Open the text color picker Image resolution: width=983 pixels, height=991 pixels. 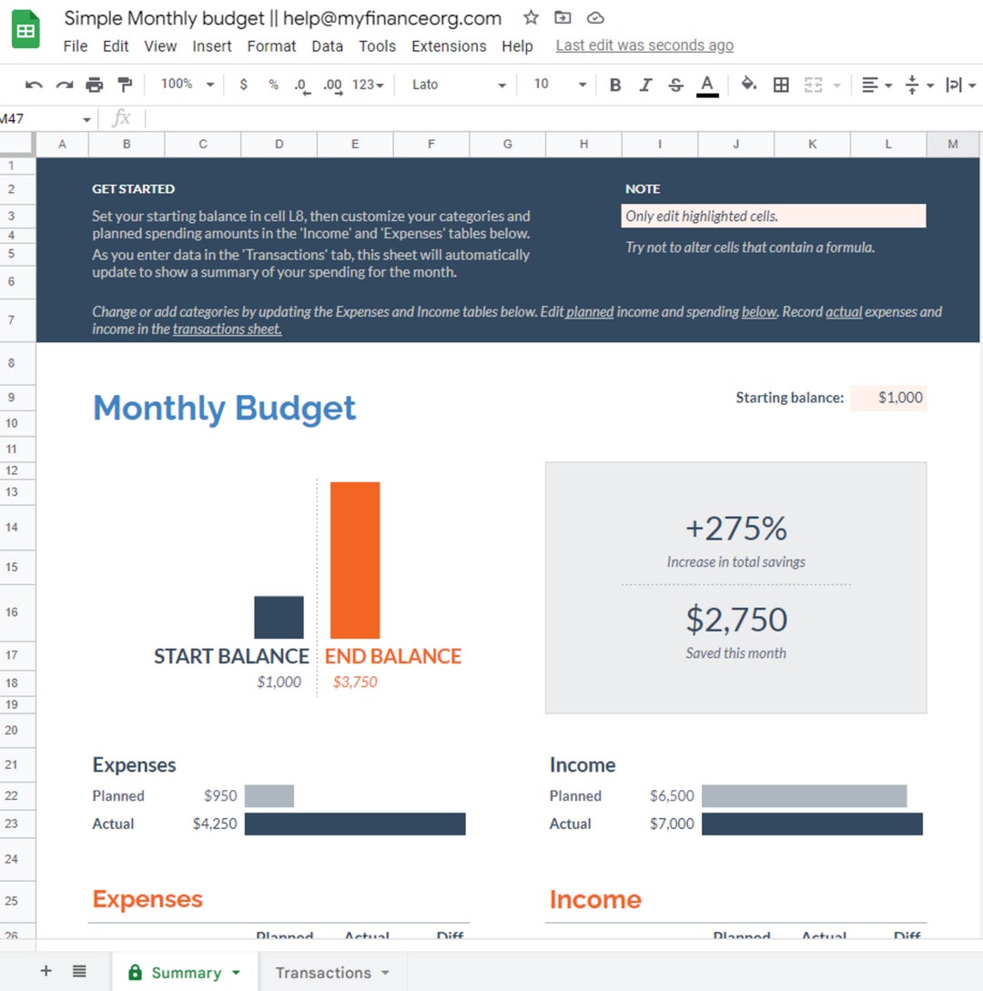pos(707,86)
